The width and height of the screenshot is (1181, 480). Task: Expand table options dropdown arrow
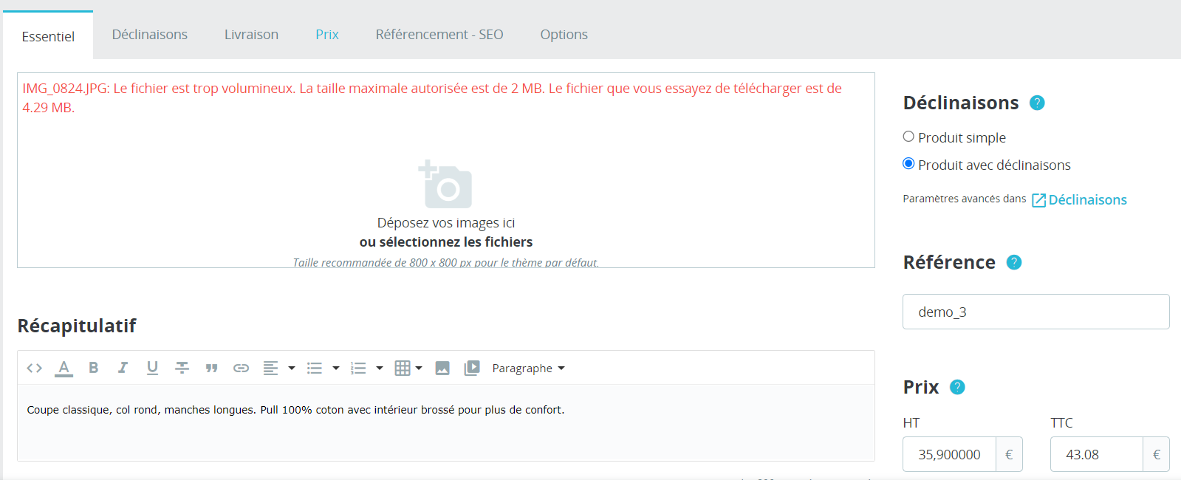[419, 368]
